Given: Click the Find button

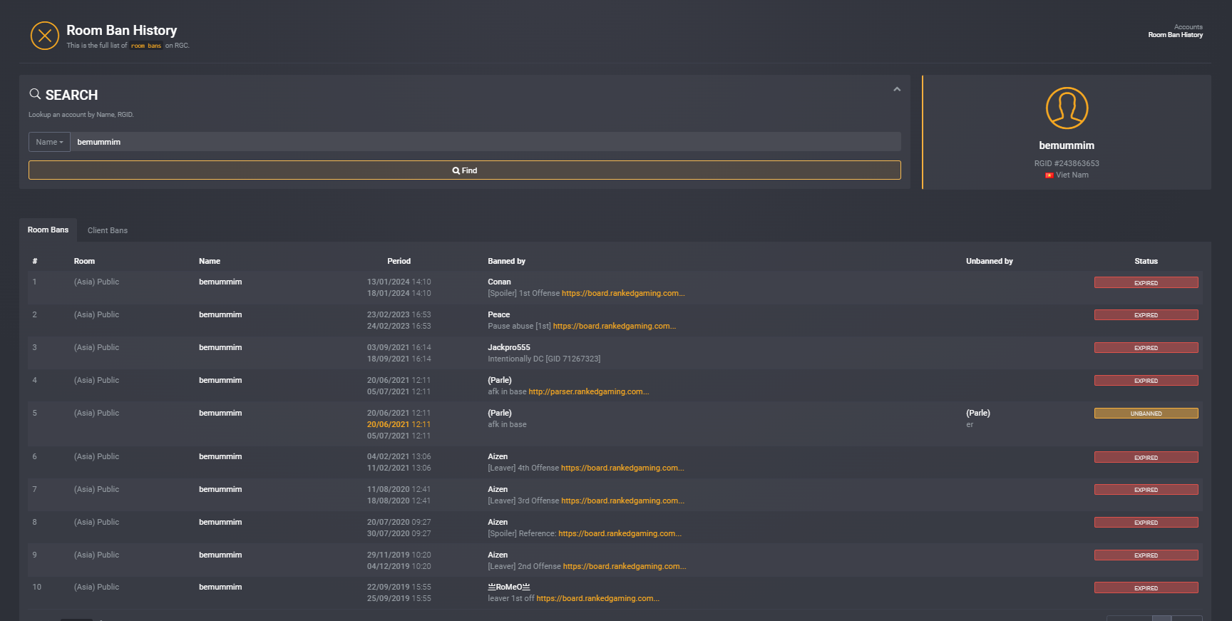Looking at the screenshot, I should point(465,170).
